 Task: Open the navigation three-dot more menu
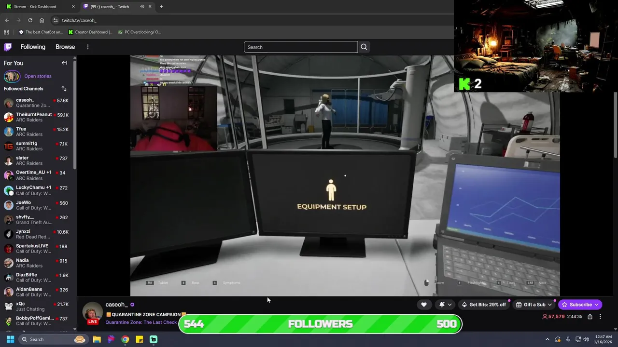click(88, 47)
